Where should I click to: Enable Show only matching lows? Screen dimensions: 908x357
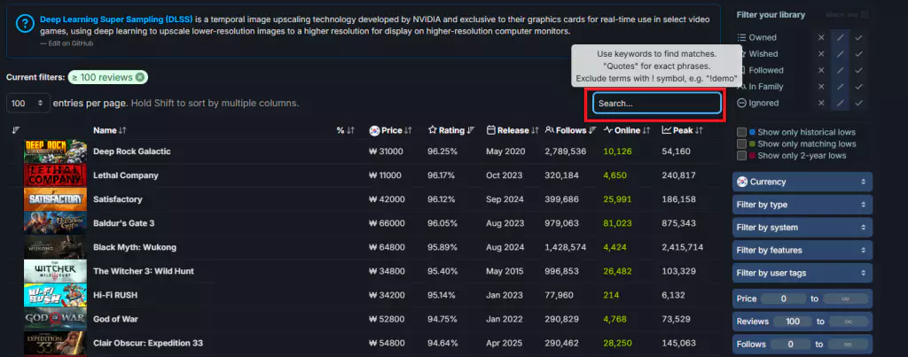[741, 144]
